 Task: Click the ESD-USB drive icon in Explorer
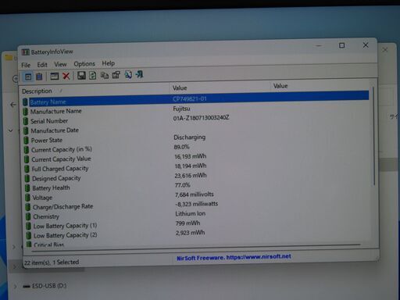click(x=27, y=286)
